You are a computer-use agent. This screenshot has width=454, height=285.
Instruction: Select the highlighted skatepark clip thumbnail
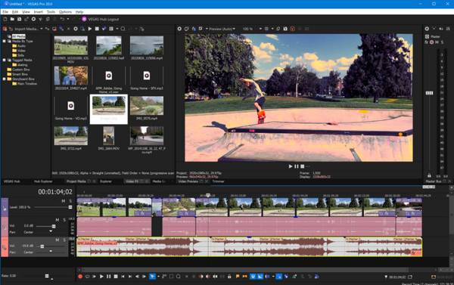point(108,109)
